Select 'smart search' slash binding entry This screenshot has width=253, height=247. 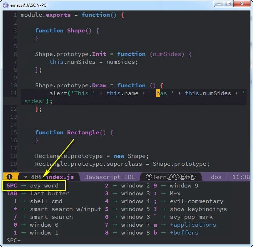coord(43,217)
